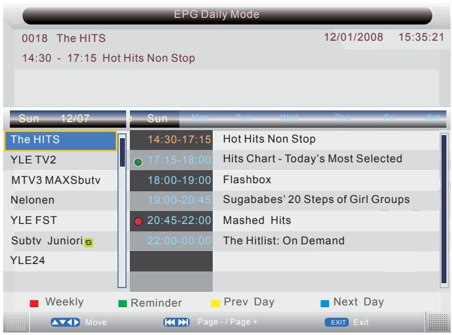This screenshot has height=335, width=452.
Task: Click the yellow Prev Day color button
Action: coord(216,304)
